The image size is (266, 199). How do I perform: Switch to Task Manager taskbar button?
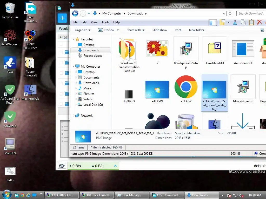click(x=132, y=195)
